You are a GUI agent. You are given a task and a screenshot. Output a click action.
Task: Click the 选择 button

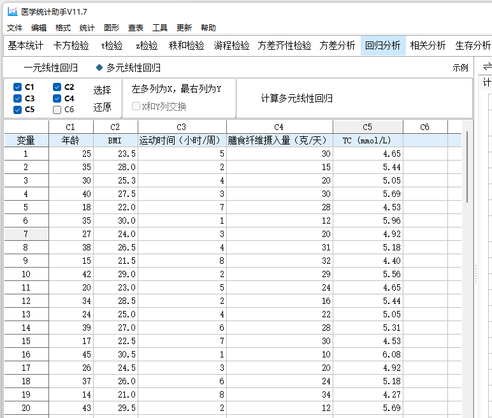[x=103, y=90]
